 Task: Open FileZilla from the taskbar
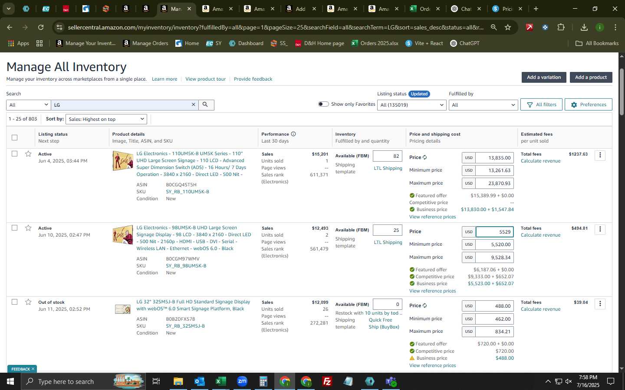point(327,381)
